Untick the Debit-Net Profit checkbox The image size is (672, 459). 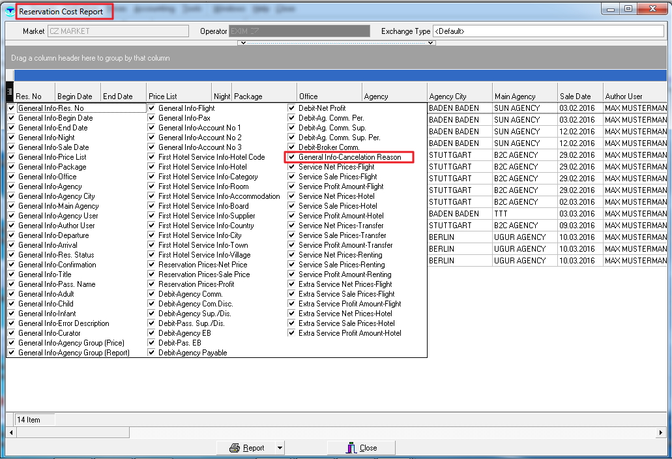pos(292,108)
